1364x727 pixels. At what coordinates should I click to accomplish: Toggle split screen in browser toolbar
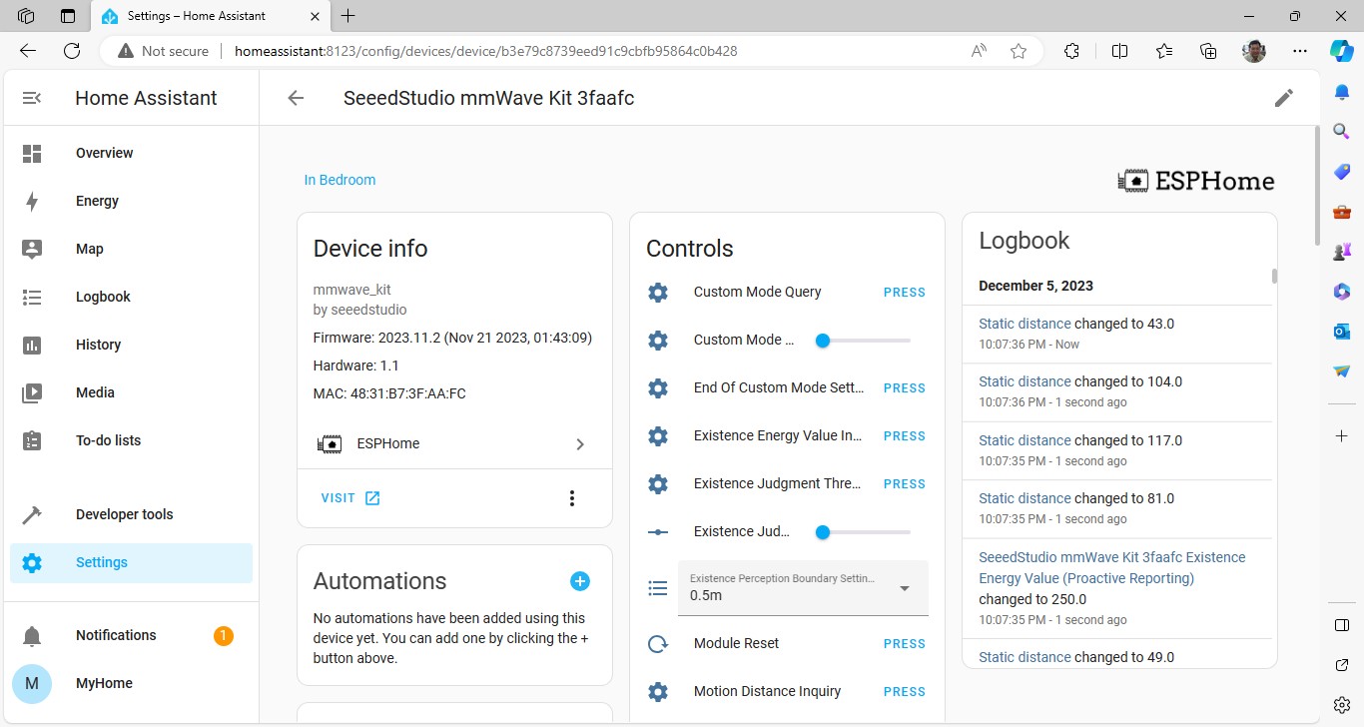pos(1120,51)
